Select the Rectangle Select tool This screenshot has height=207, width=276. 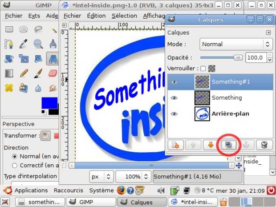[x=9, y=29]
